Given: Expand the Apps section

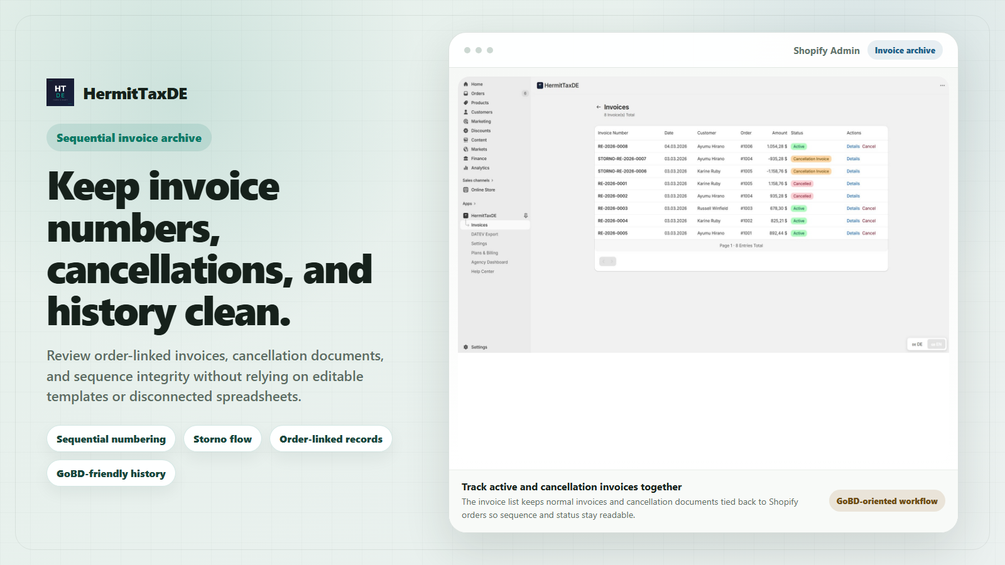Looking at the screenshot, I should (x=469, y=203).
